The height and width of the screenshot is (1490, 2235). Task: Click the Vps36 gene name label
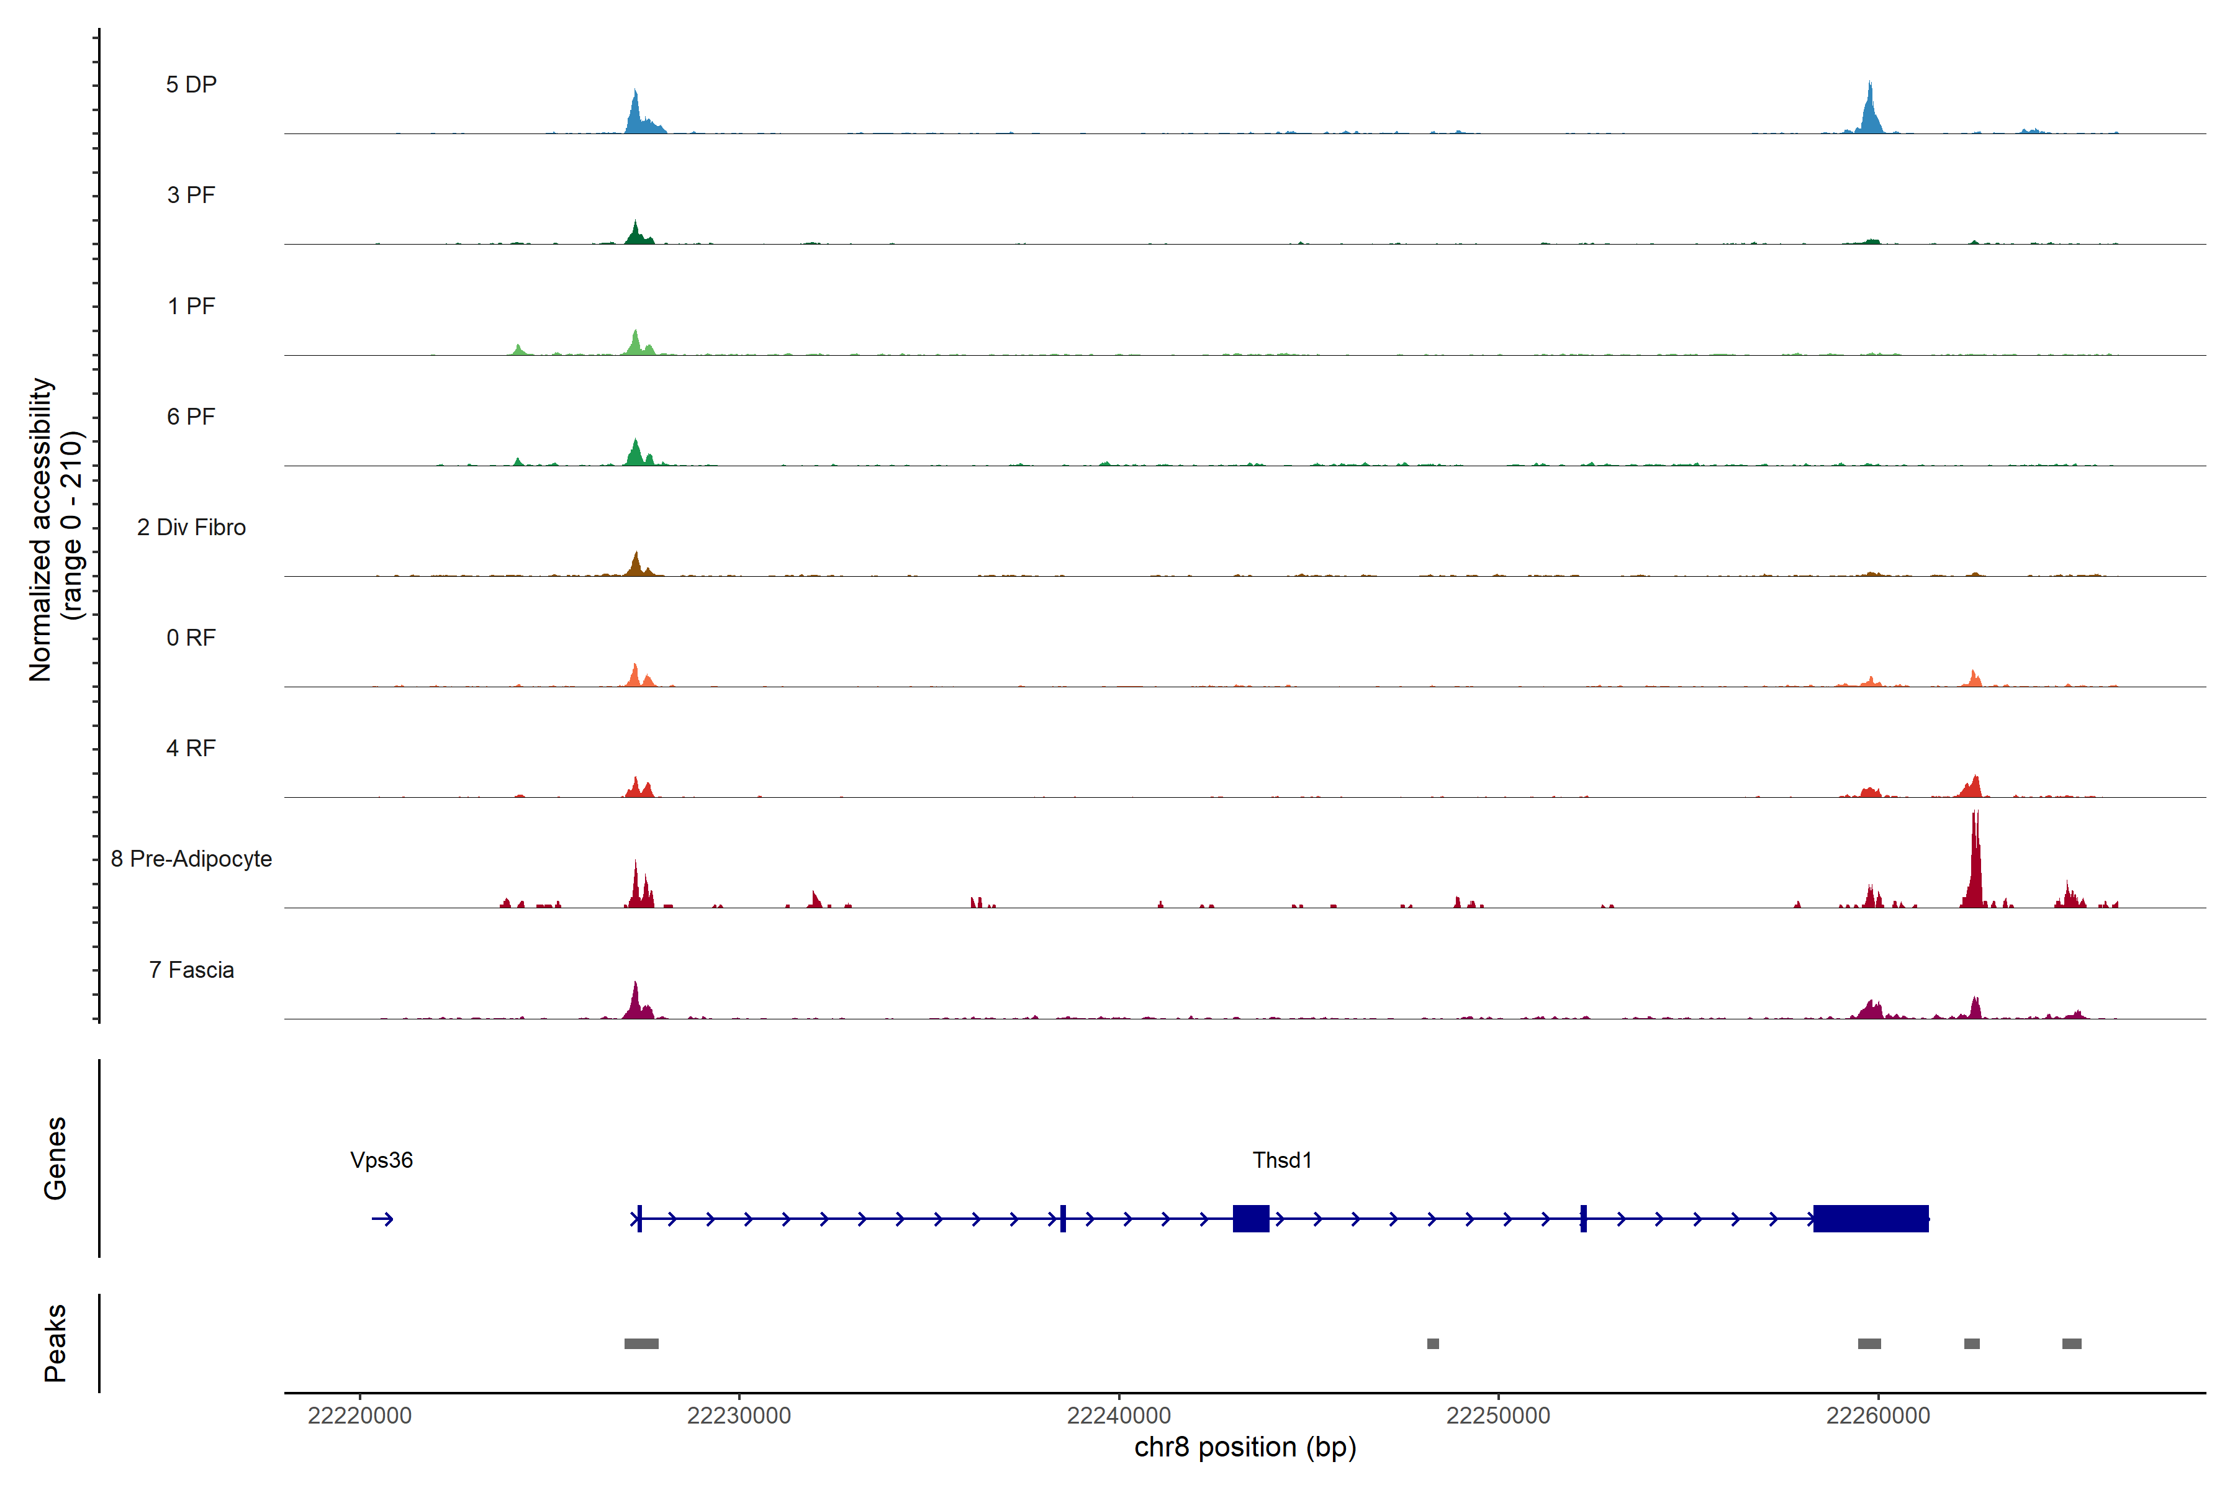pyautogui.click(x=381, y=1160)
